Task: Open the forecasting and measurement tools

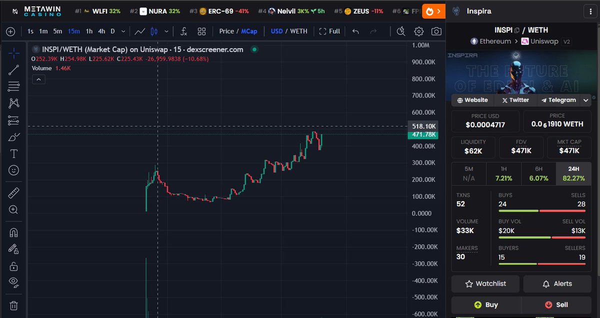Action: point(14,120)
